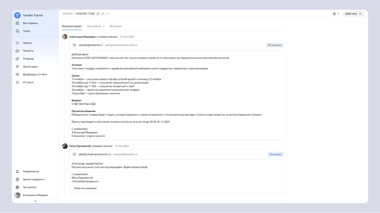Open Yandex Tracker logo home

click(17, 15)
